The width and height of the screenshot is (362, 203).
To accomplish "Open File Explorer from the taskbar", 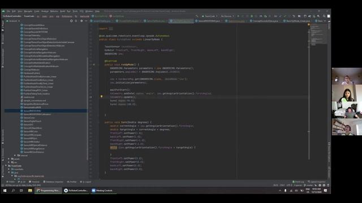I will (30, 191).
